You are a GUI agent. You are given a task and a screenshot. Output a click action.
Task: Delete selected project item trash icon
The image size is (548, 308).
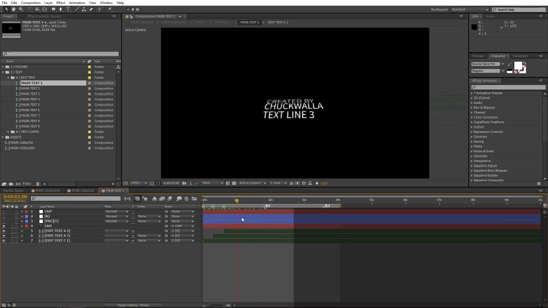[x=38, y=184]
